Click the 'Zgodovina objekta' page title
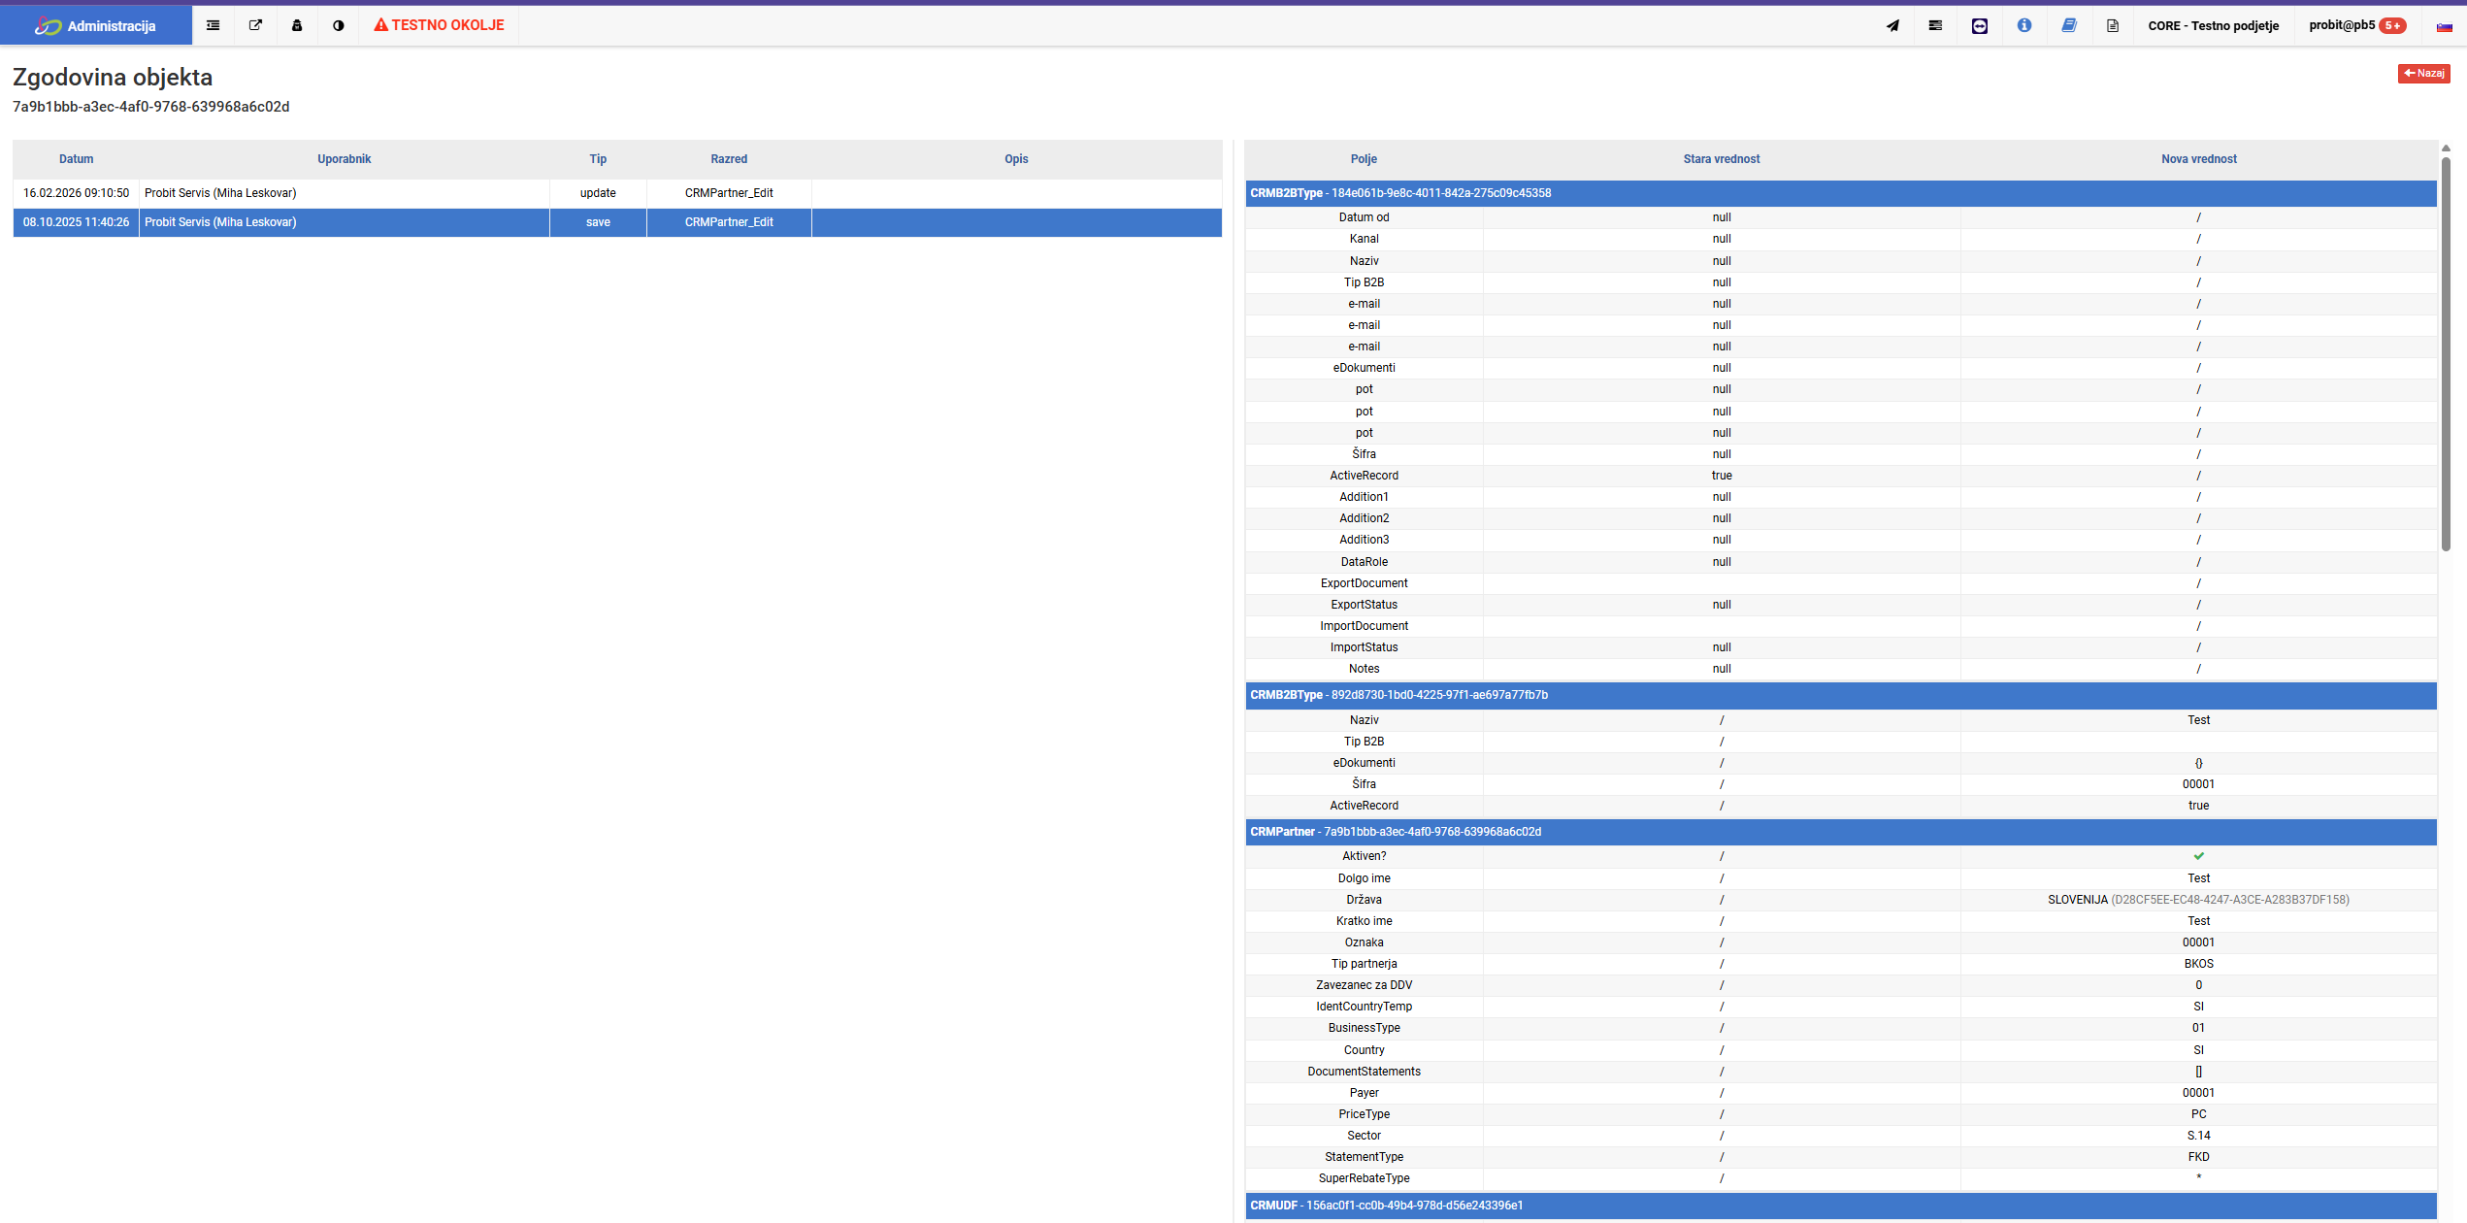Viewport: 2467px width, 1223px height. point(113,77)
